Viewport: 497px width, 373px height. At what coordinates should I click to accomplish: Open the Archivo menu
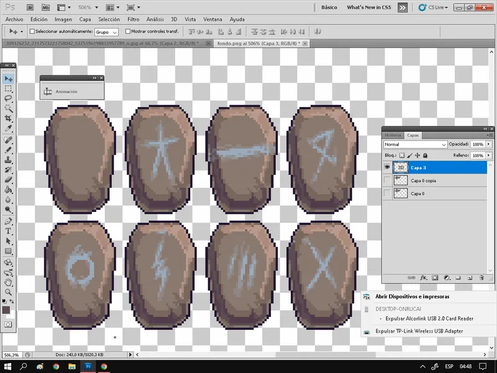coord(14,19)
